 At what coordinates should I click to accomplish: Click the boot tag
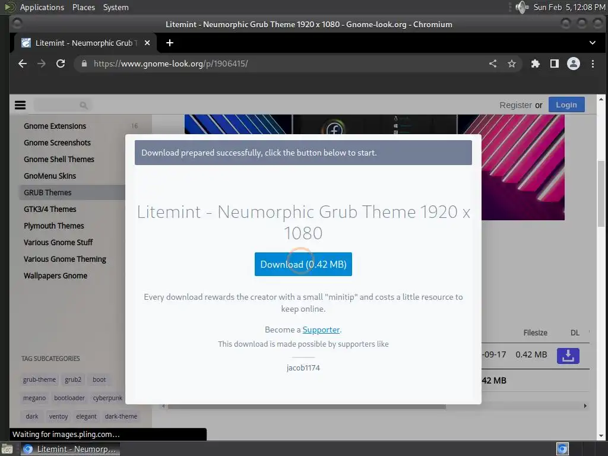(x=99, y=379)
